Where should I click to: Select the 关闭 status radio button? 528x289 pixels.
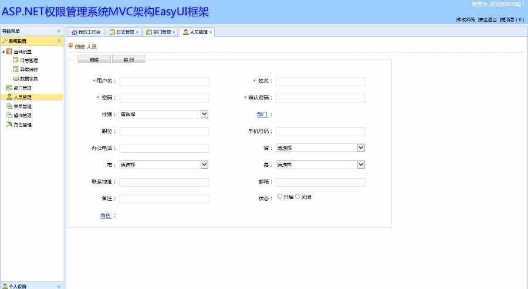pyautogui.click(x=297, y=197)
